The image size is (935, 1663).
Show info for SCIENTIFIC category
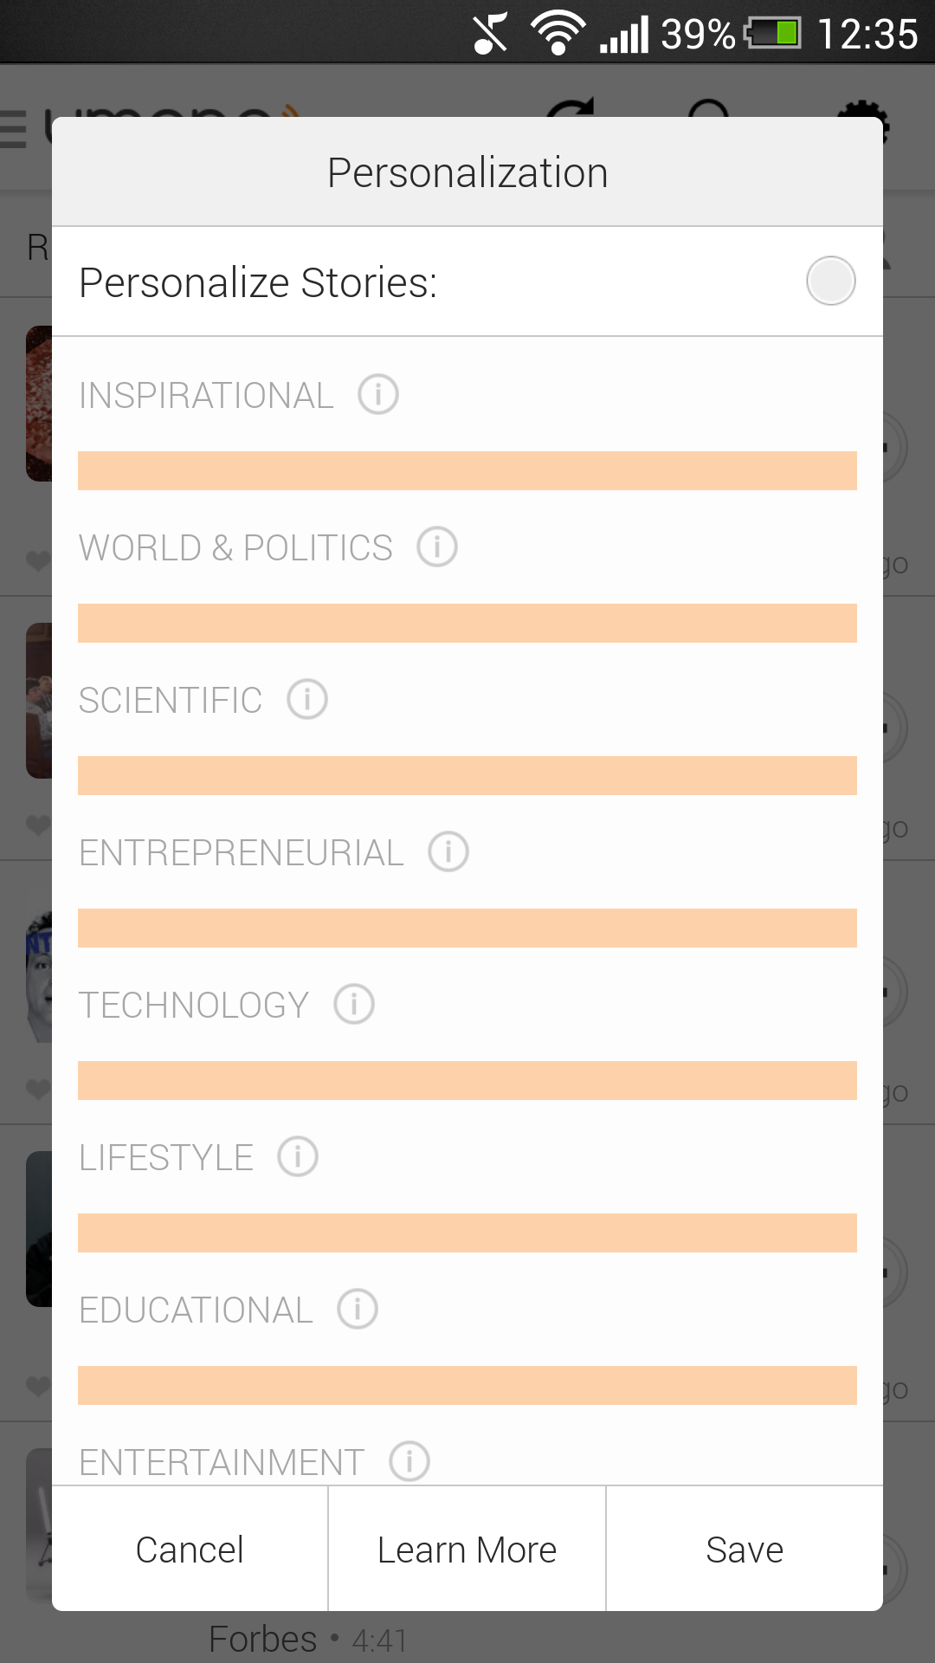pyautogui.click(x=307, y=700)
